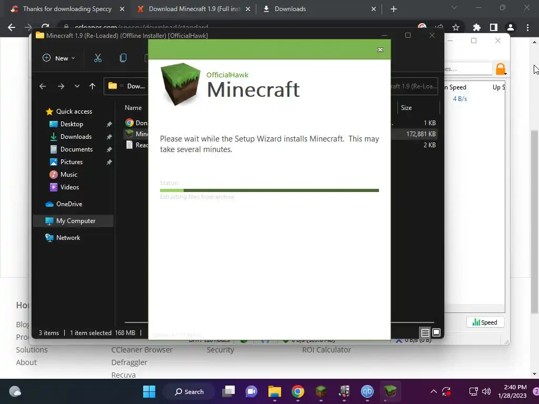Click the browser page vertical scrollbar

point(534,221)
